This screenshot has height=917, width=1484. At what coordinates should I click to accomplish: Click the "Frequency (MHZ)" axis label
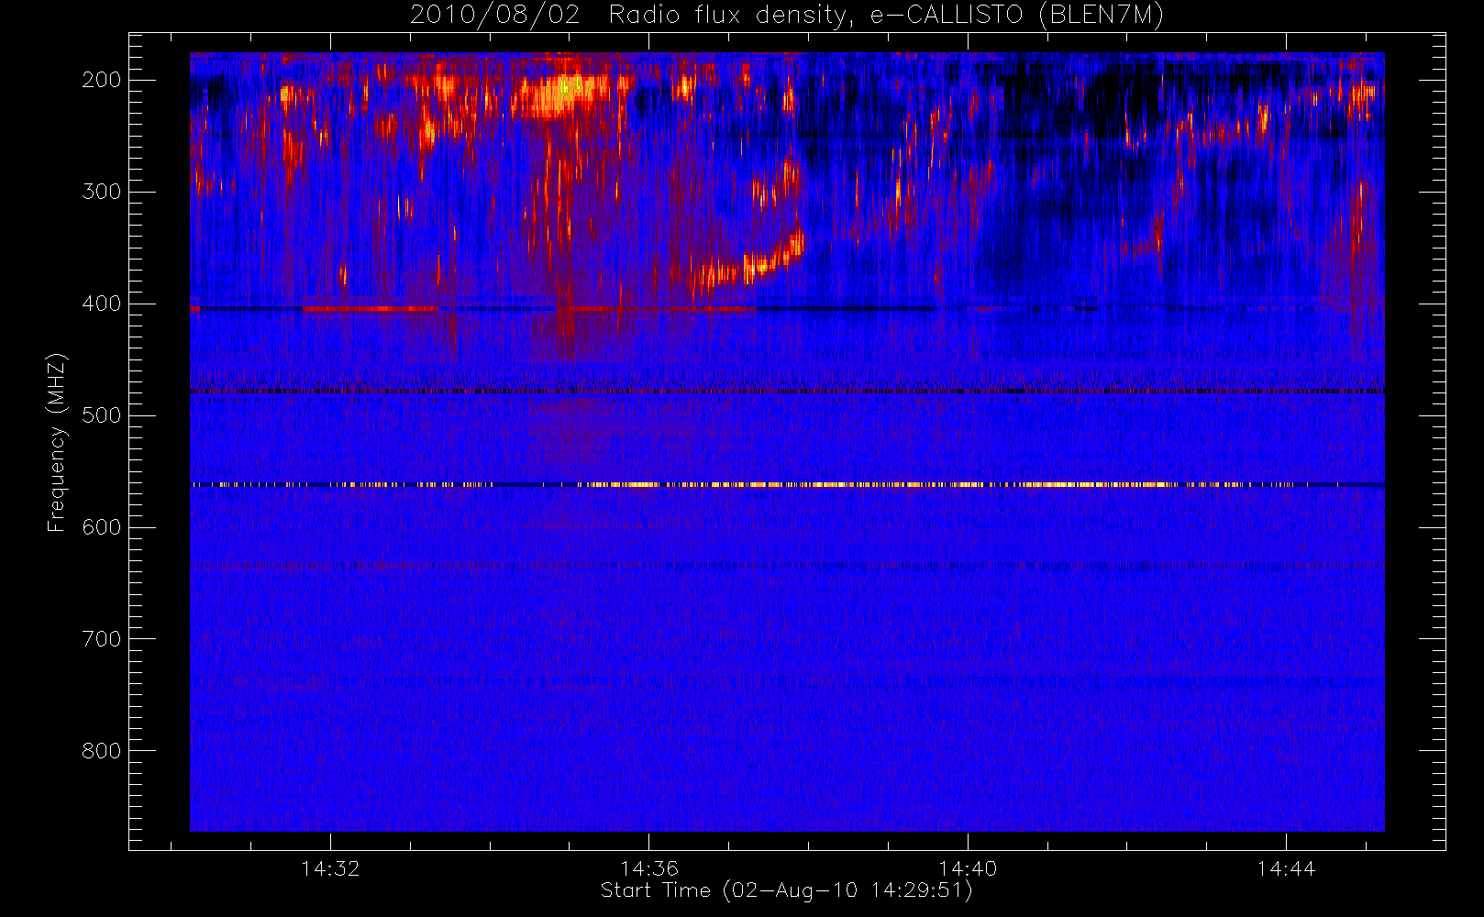point(57,442)
